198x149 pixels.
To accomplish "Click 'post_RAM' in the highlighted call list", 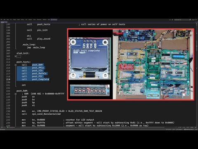I will (37, 65).
